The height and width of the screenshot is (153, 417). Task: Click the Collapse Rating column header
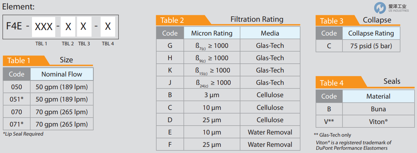[x=371, y=33]
